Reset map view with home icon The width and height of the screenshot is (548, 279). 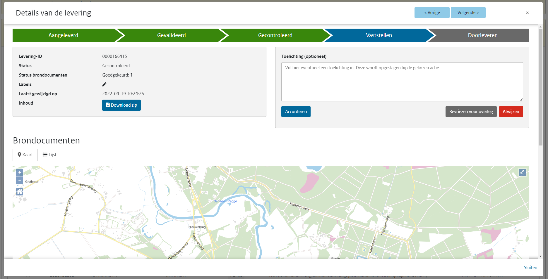tap(19, 192)
